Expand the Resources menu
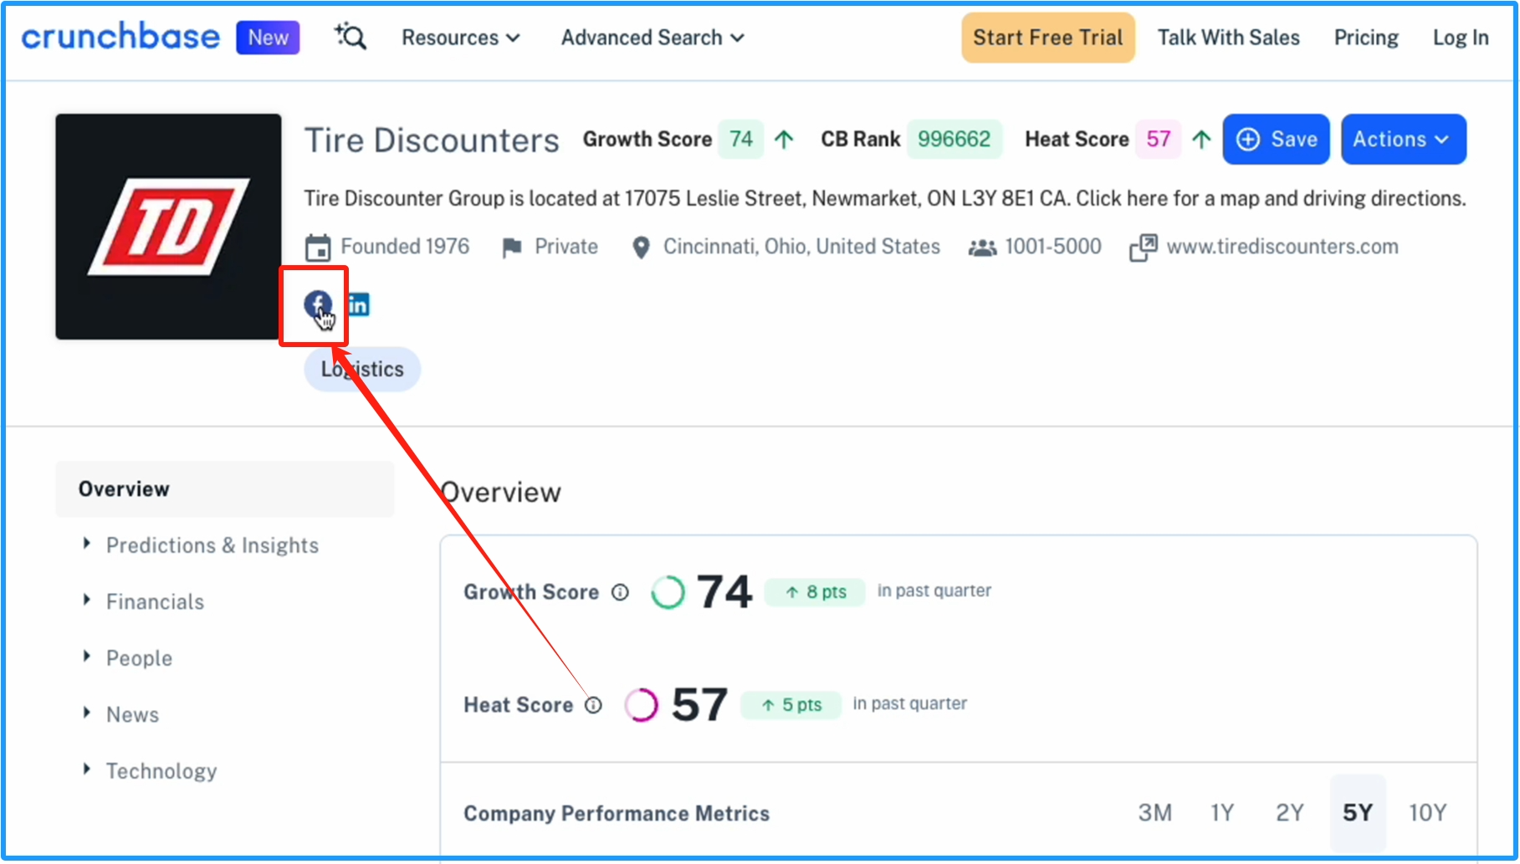The image size is (1520, 864). (x=461, y=38)
